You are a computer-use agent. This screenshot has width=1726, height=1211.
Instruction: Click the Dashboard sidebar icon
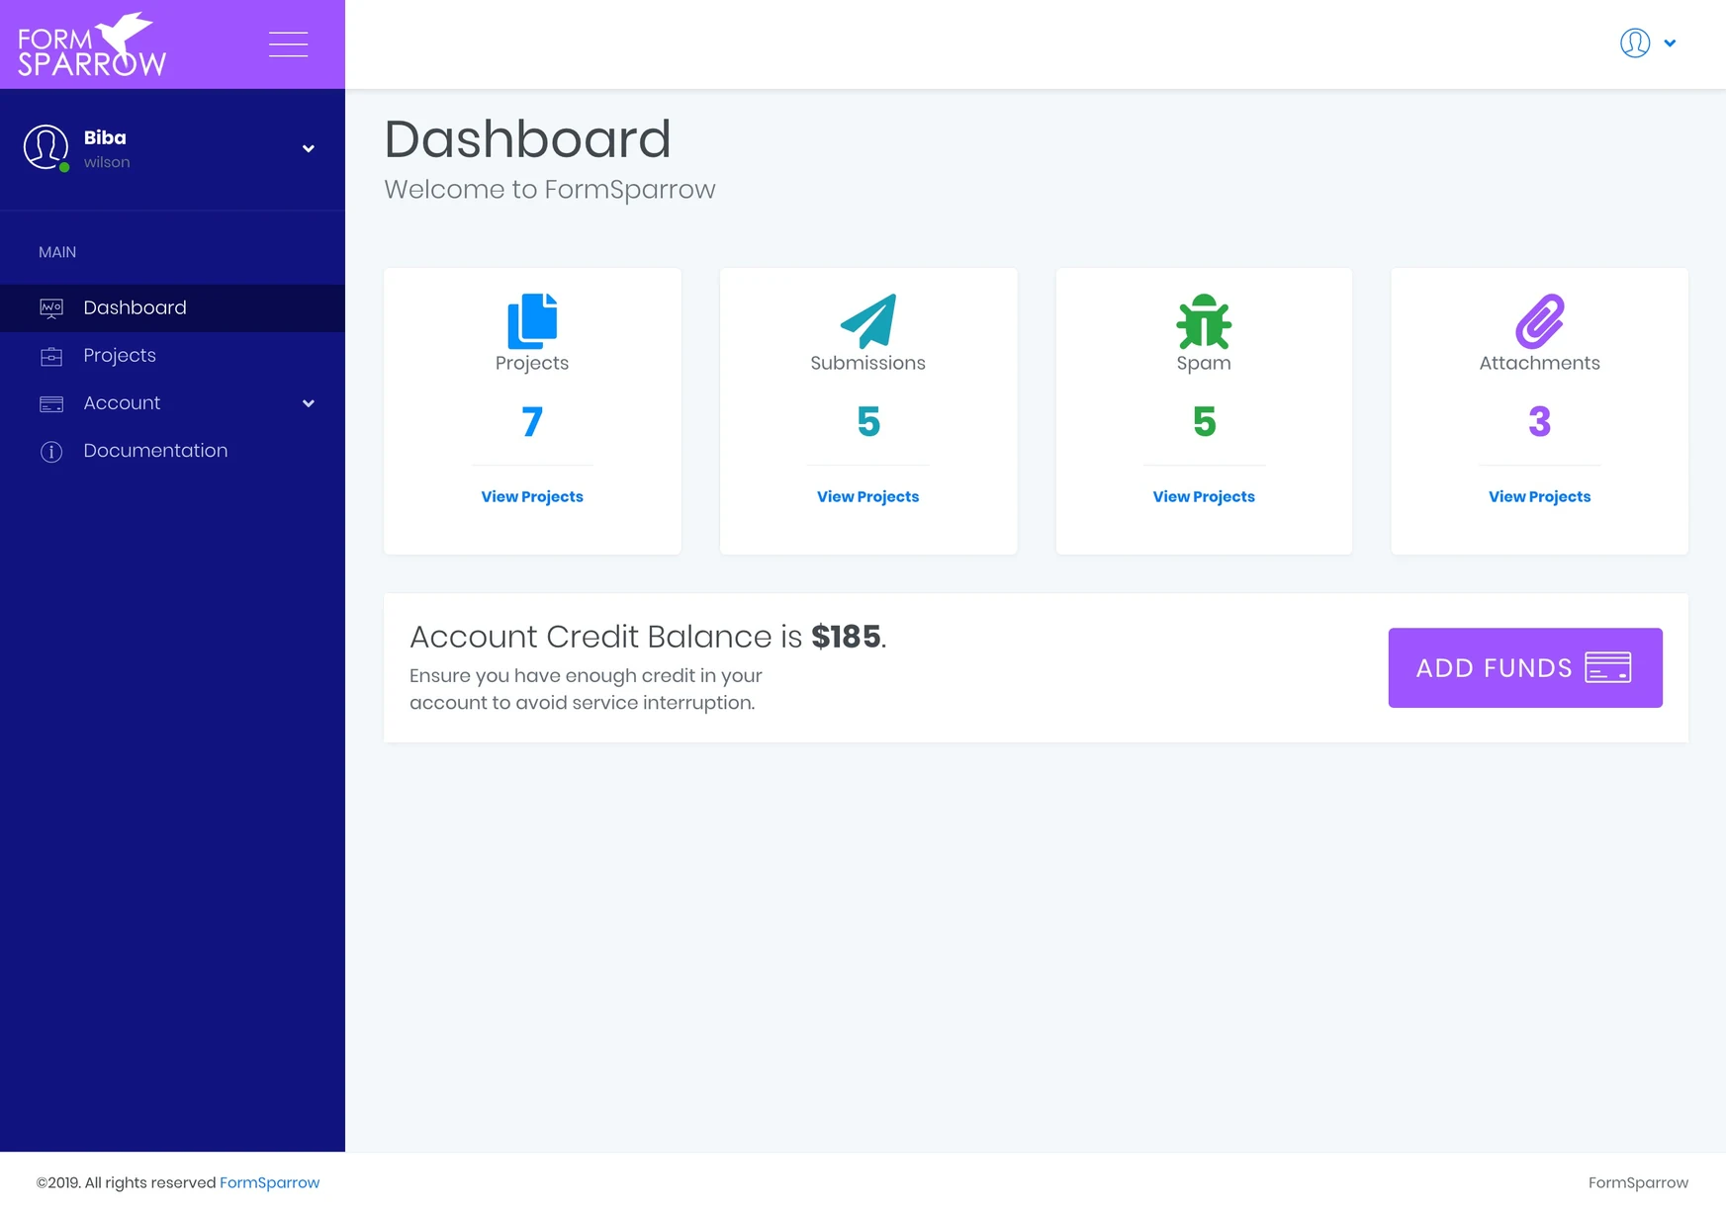[51, 308]
